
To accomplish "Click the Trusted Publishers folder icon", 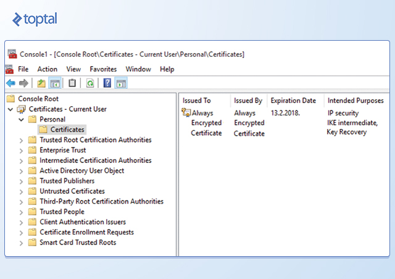I will (32, 181).
